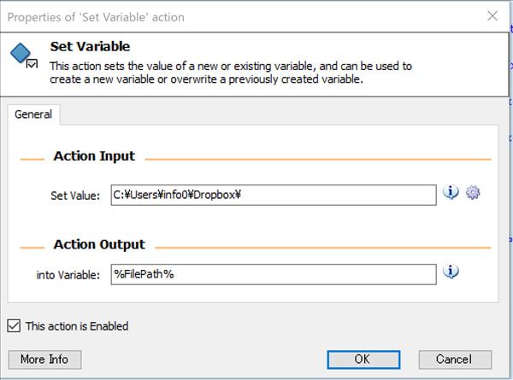Click the blue Set Variable action icon
513x380 pixels.
(22, 56)
